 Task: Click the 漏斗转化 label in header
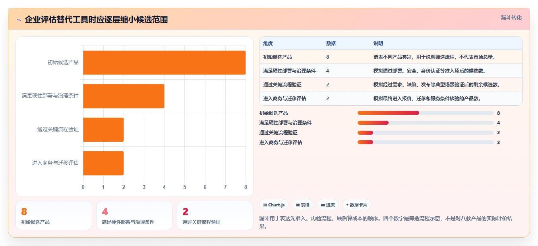tap(511, 18)
